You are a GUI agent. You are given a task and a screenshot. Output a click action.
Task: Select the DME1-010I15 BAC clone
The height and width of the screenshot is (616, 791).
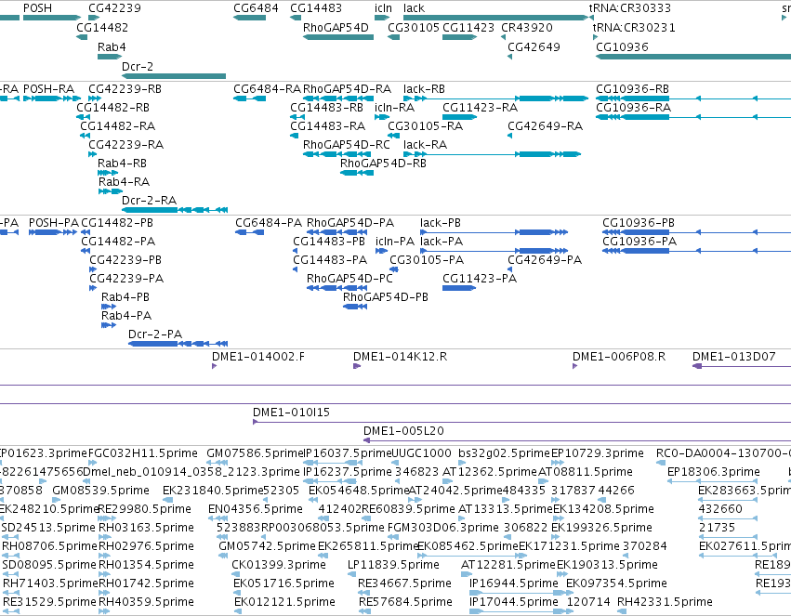[x=521, y=422]
